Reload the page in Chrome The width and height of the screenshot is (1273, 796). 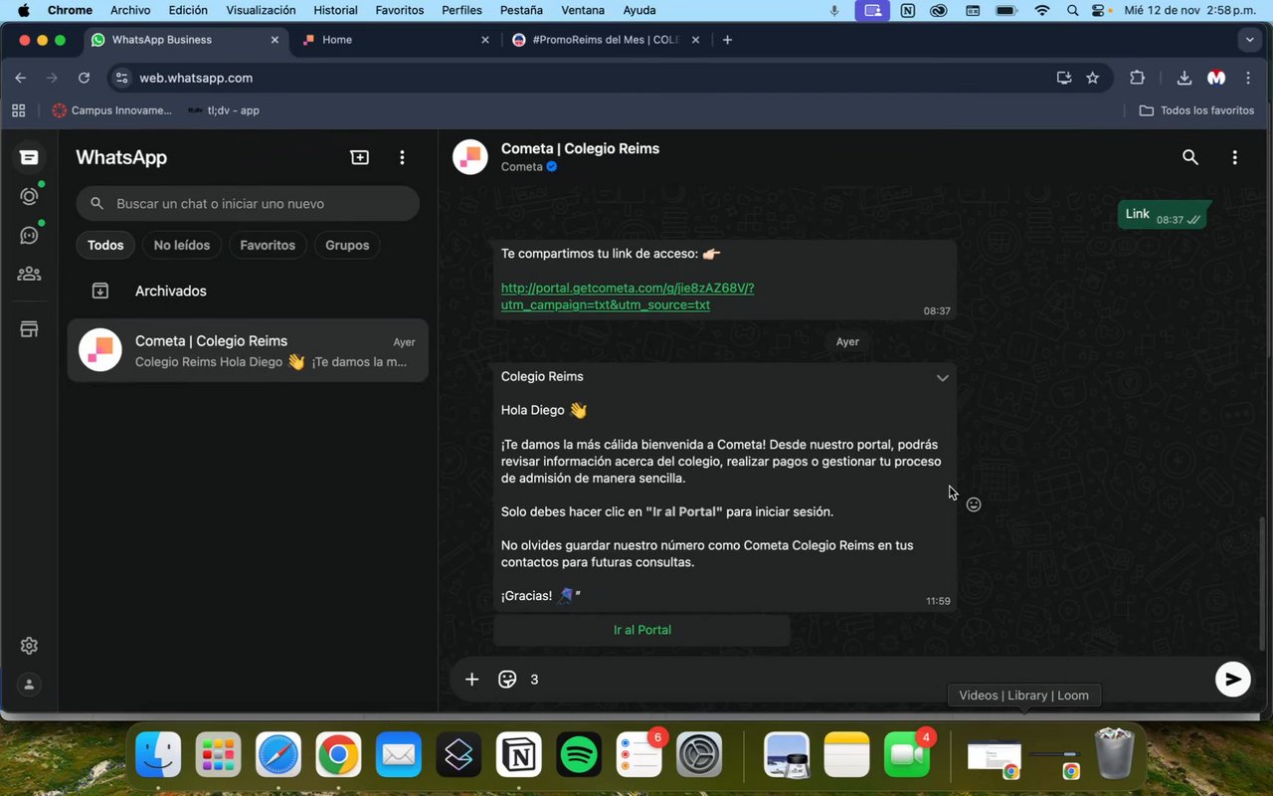coord(84,78)
